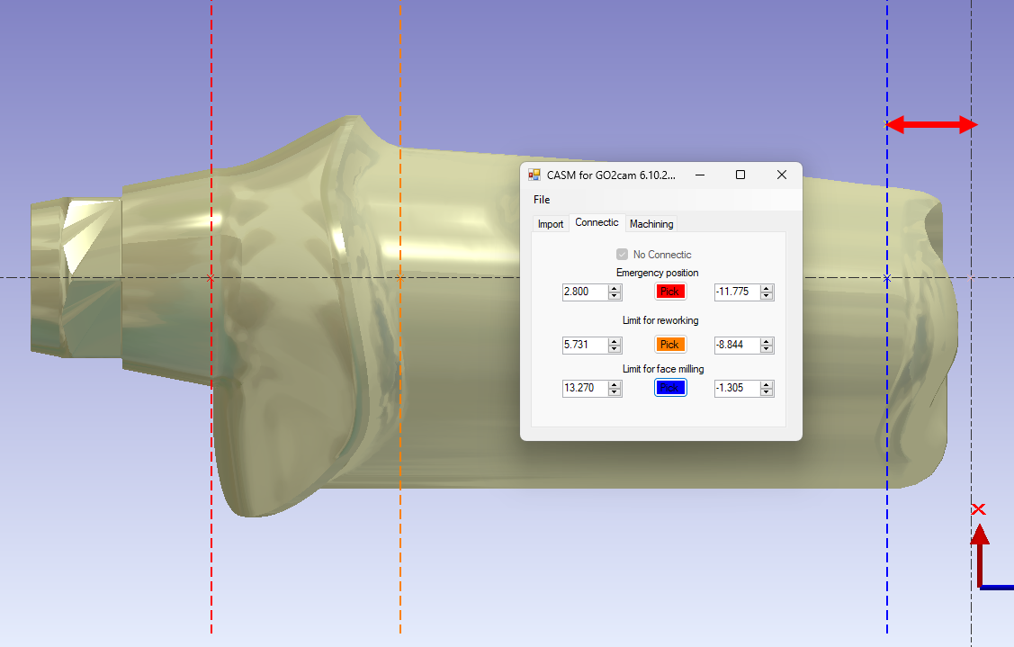Close the CASM for GO2cam dialog

point(782,175)
